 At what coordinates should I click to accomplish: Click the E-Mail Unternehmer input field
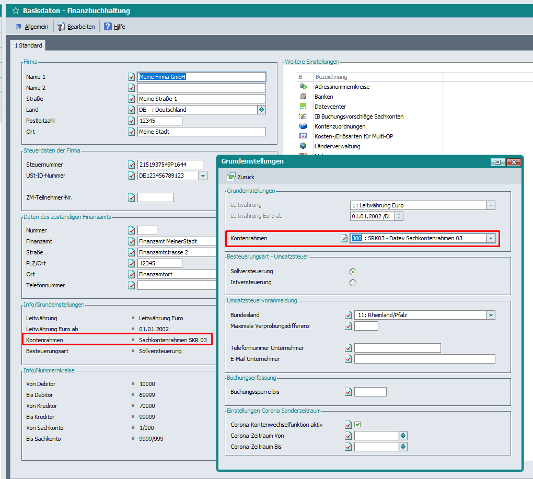tap(424, 359)
